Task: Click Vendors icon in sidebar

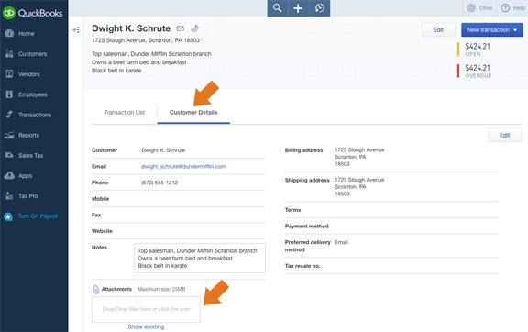Action: click(x=9, y=73)
